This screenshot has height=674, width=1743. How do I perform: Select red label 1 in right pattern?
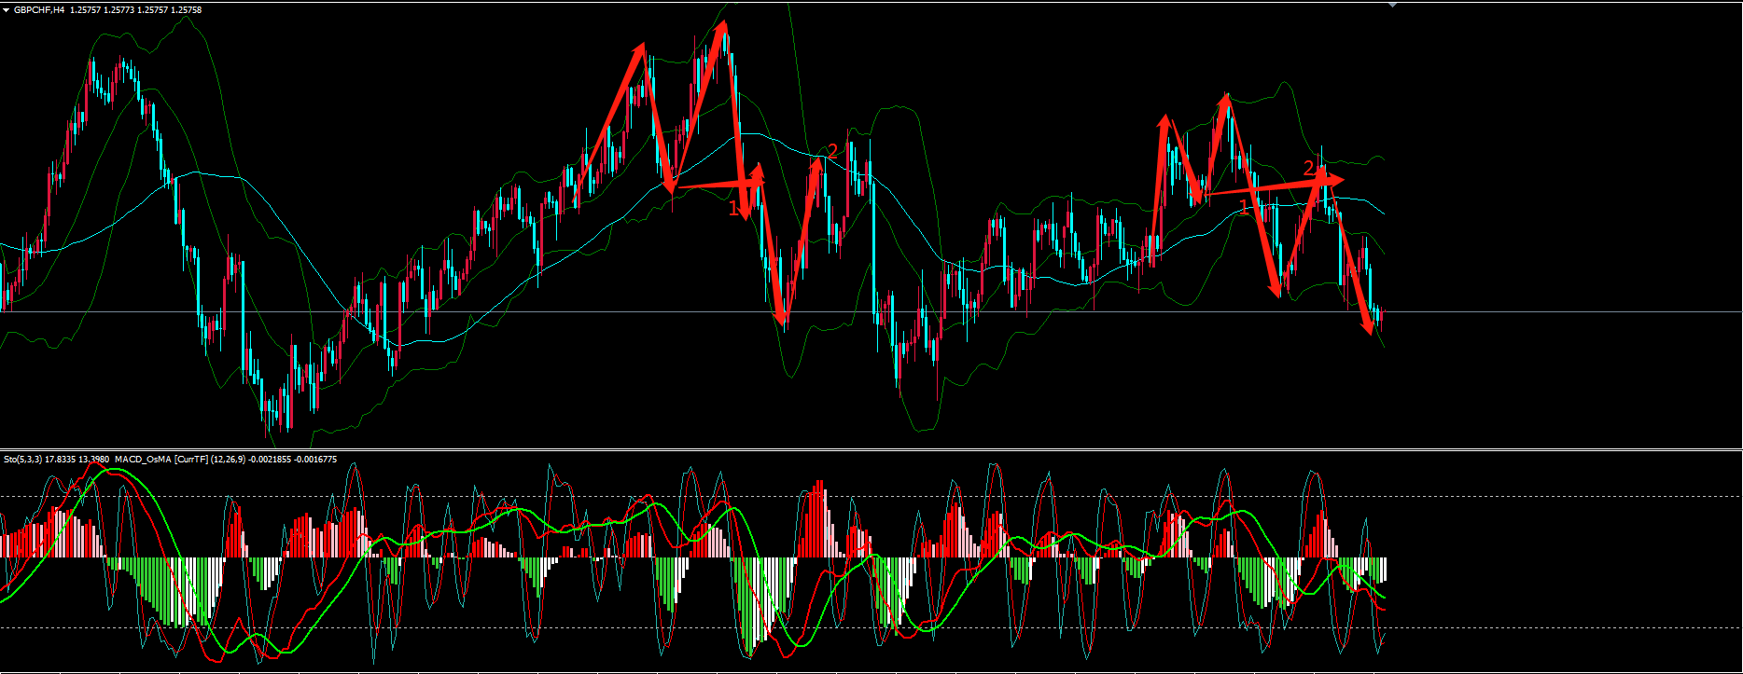(1243, 206)
